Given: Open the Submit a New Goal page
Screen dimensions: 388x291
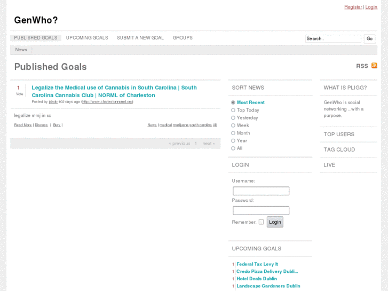Looking at the screenshot, I should pos(140,38).
